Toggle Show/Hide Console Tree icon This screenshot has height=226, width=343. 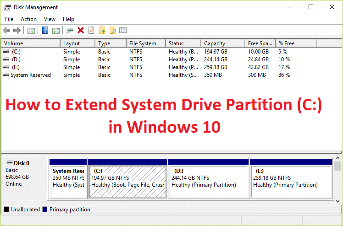click(x=31, y=31)
